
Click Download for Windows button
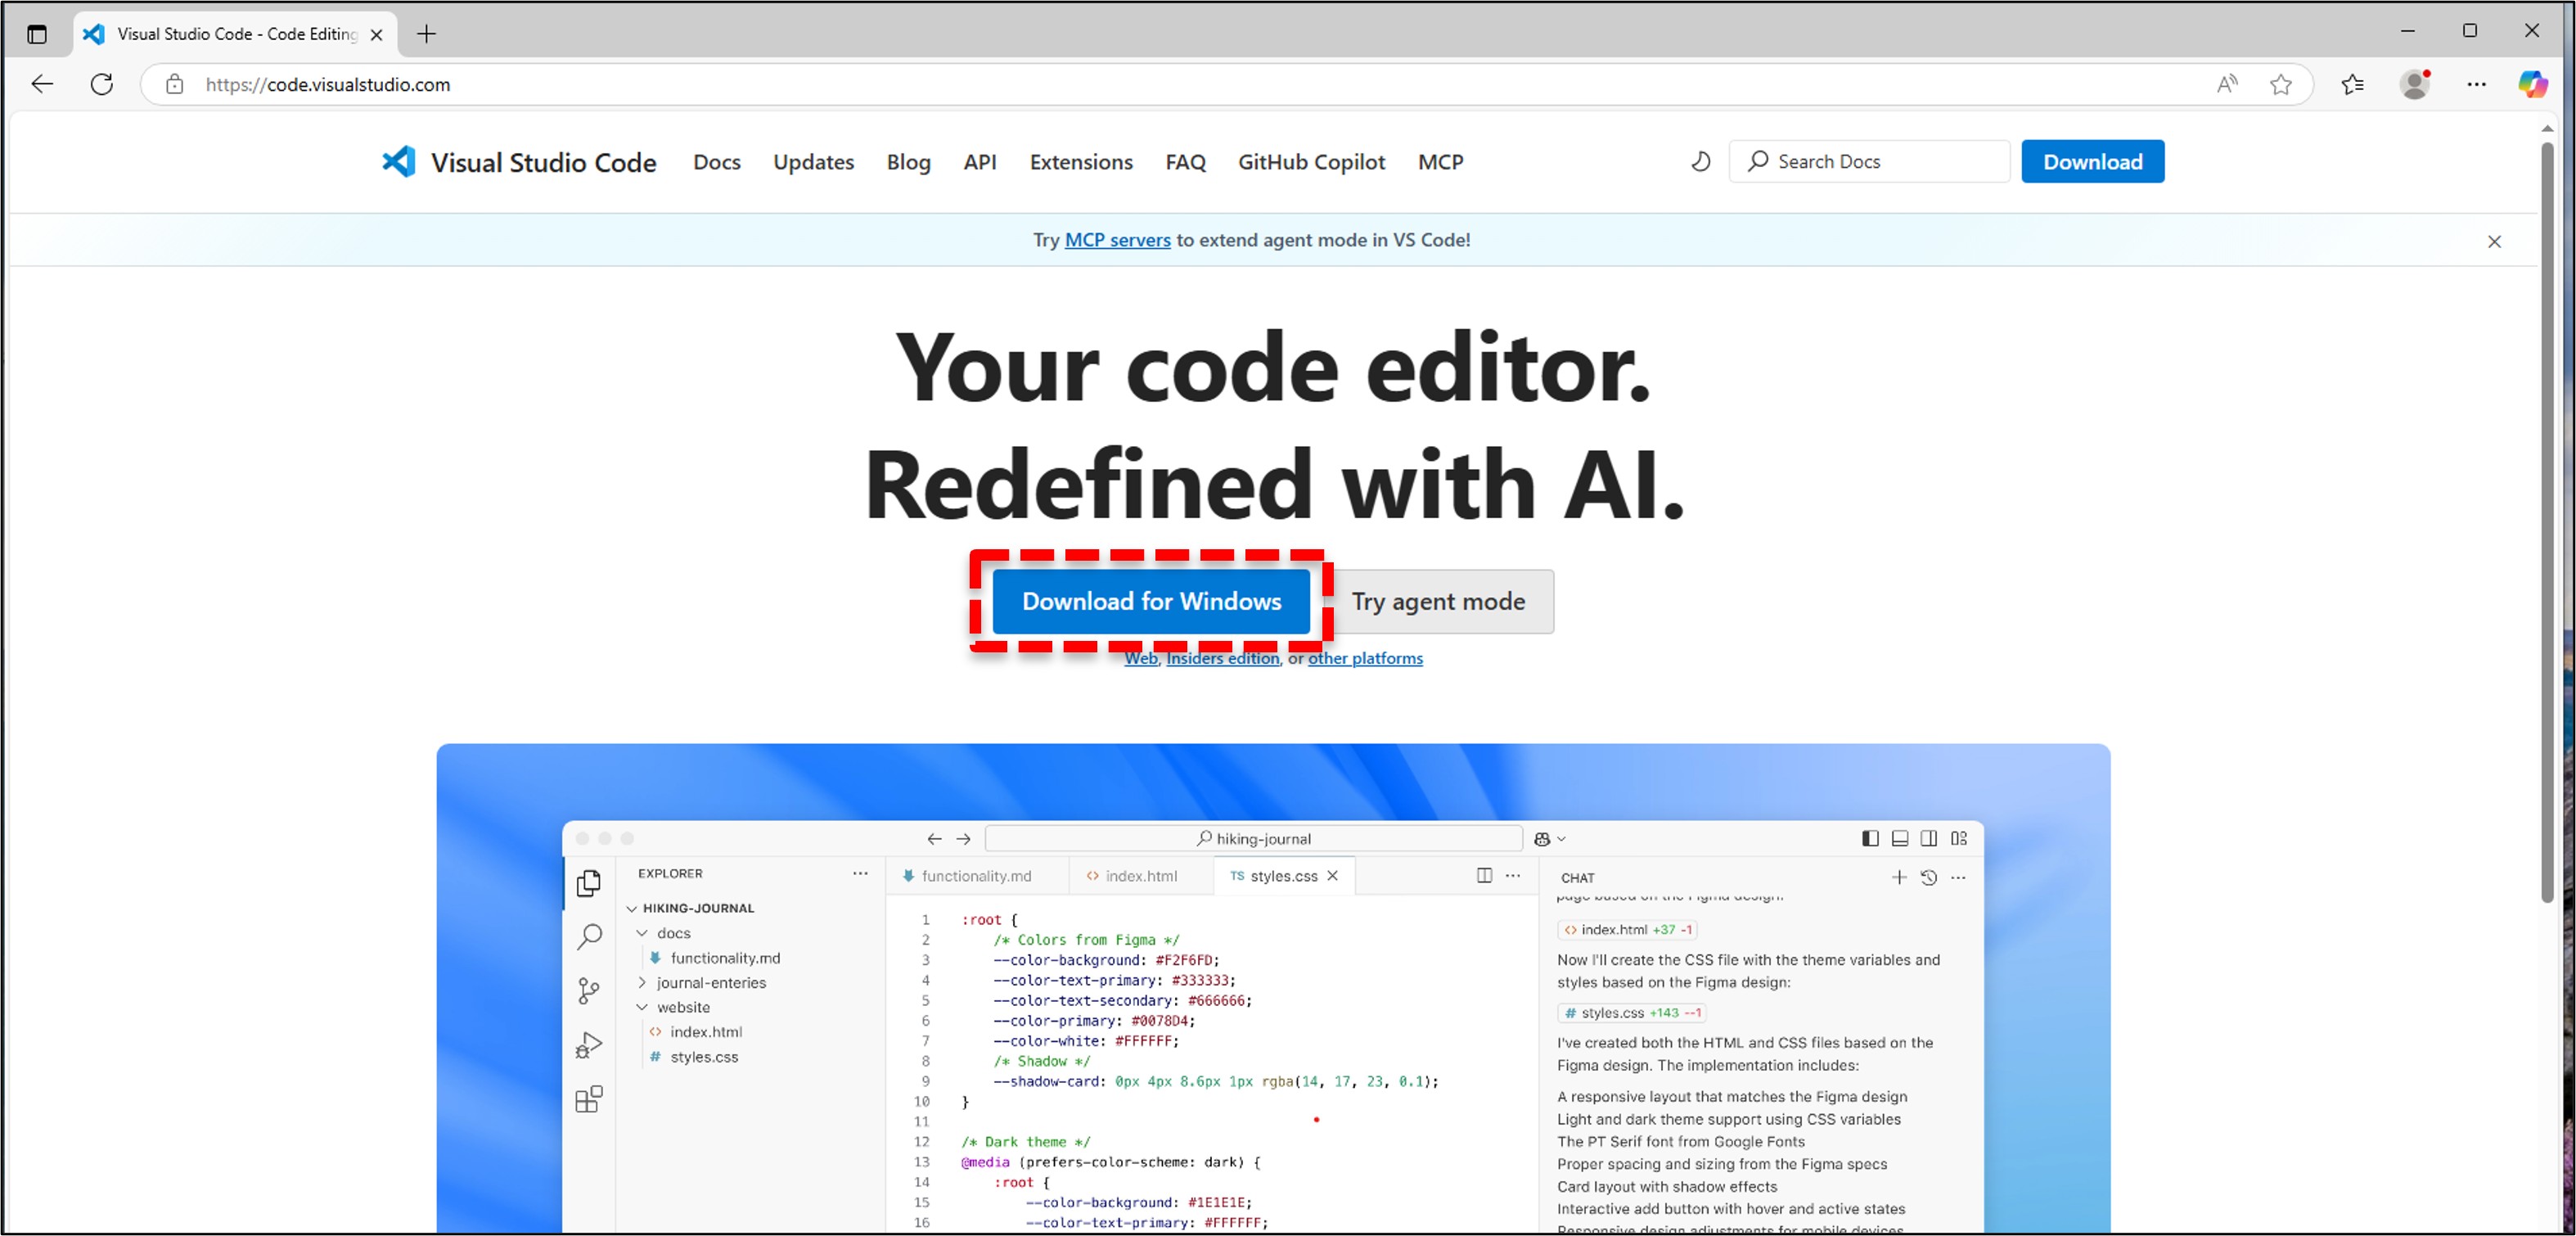[x=1151, y=601]
